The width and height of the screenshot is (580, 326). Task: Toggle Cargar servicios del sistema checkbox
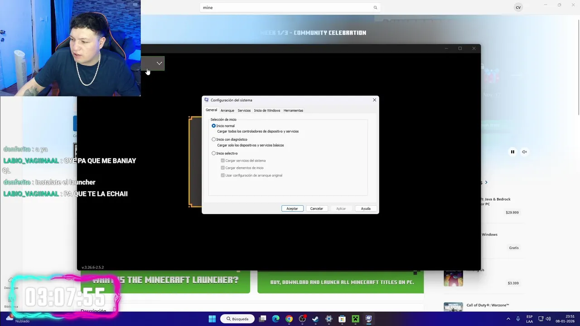pyautogui.click(x=222, y=161)
